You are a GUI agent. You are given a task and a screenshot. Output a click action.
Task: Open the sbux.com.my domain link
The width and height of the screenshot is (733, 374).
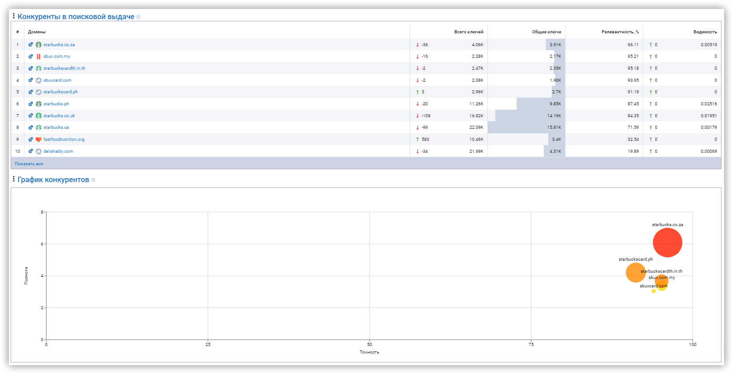point(57,56)
